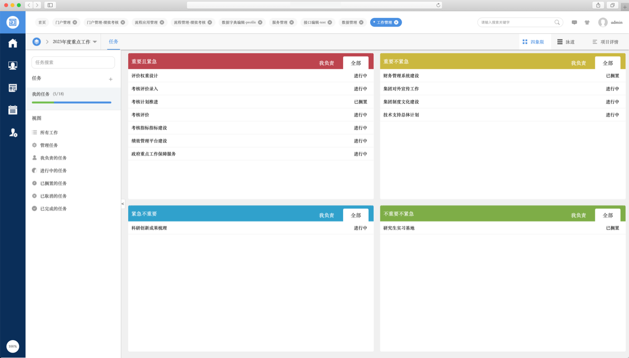Show 已搁置的任务 view

click(53, 183)
